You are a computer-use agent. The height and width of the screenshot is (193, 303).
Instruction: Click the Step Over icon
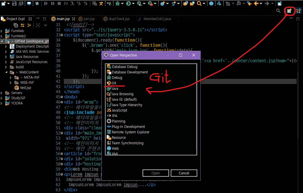pos(79,3)
